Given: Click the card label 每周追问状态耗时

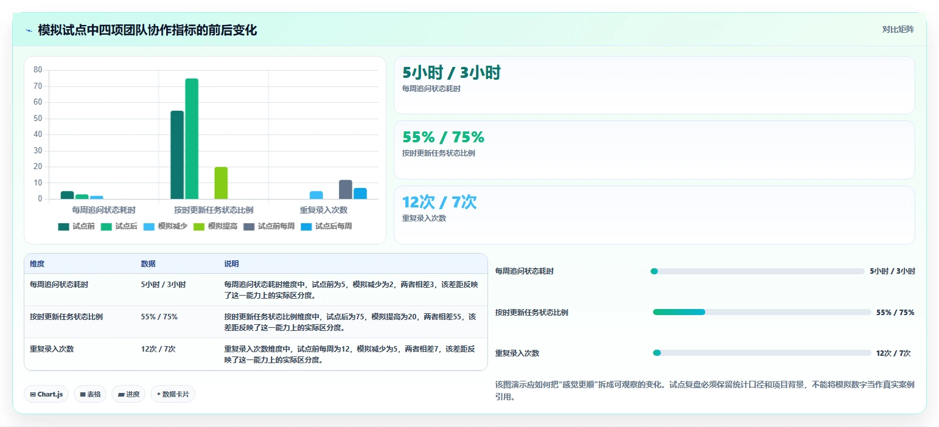Looking at the screenshot, I should click(431, 89).
